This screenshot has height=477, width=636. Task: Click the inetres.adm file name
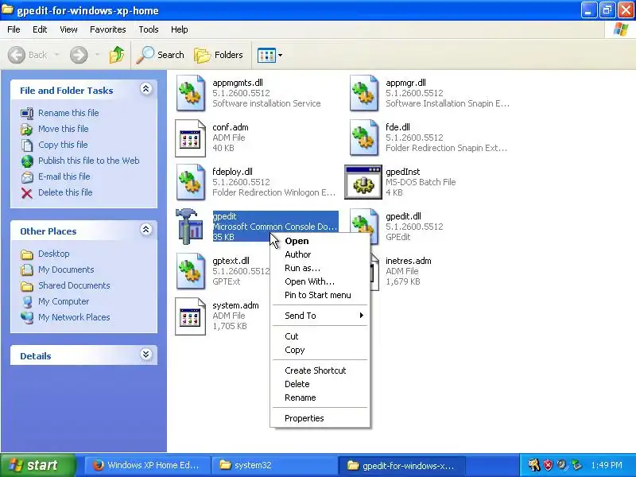coord(408,261)
